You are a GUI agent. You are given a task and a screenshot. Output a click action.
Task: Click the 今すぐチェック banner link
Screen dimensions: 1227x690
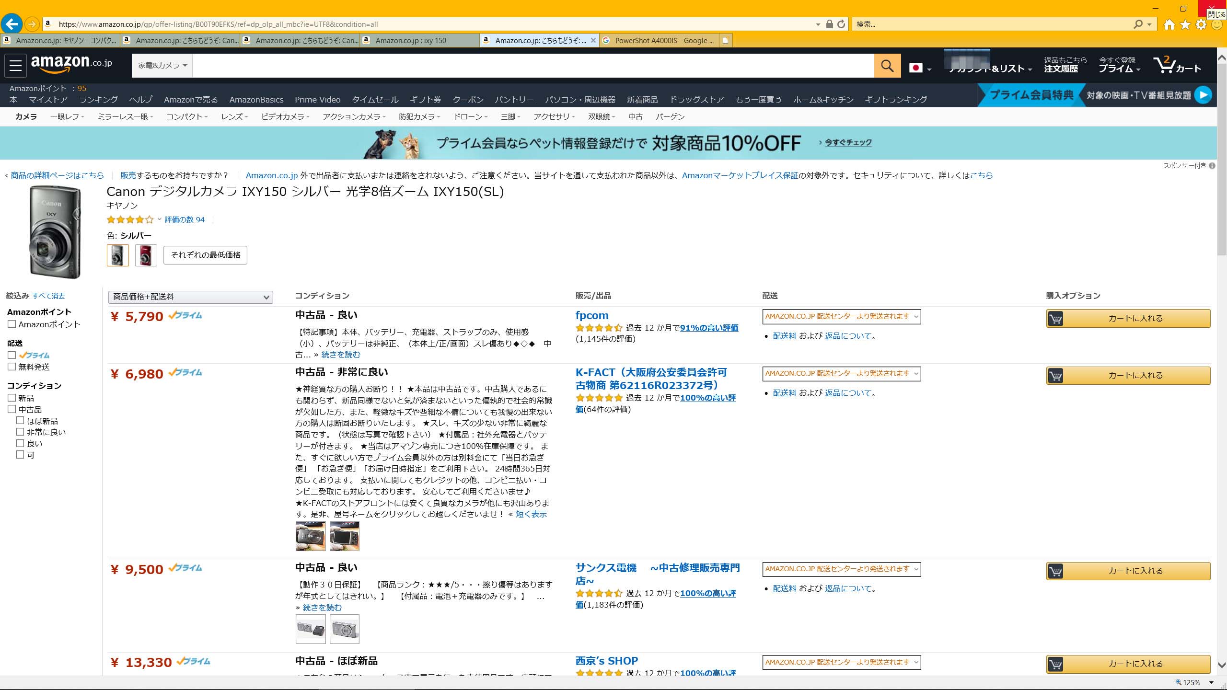pyautogui.click(x=847, y=143)
